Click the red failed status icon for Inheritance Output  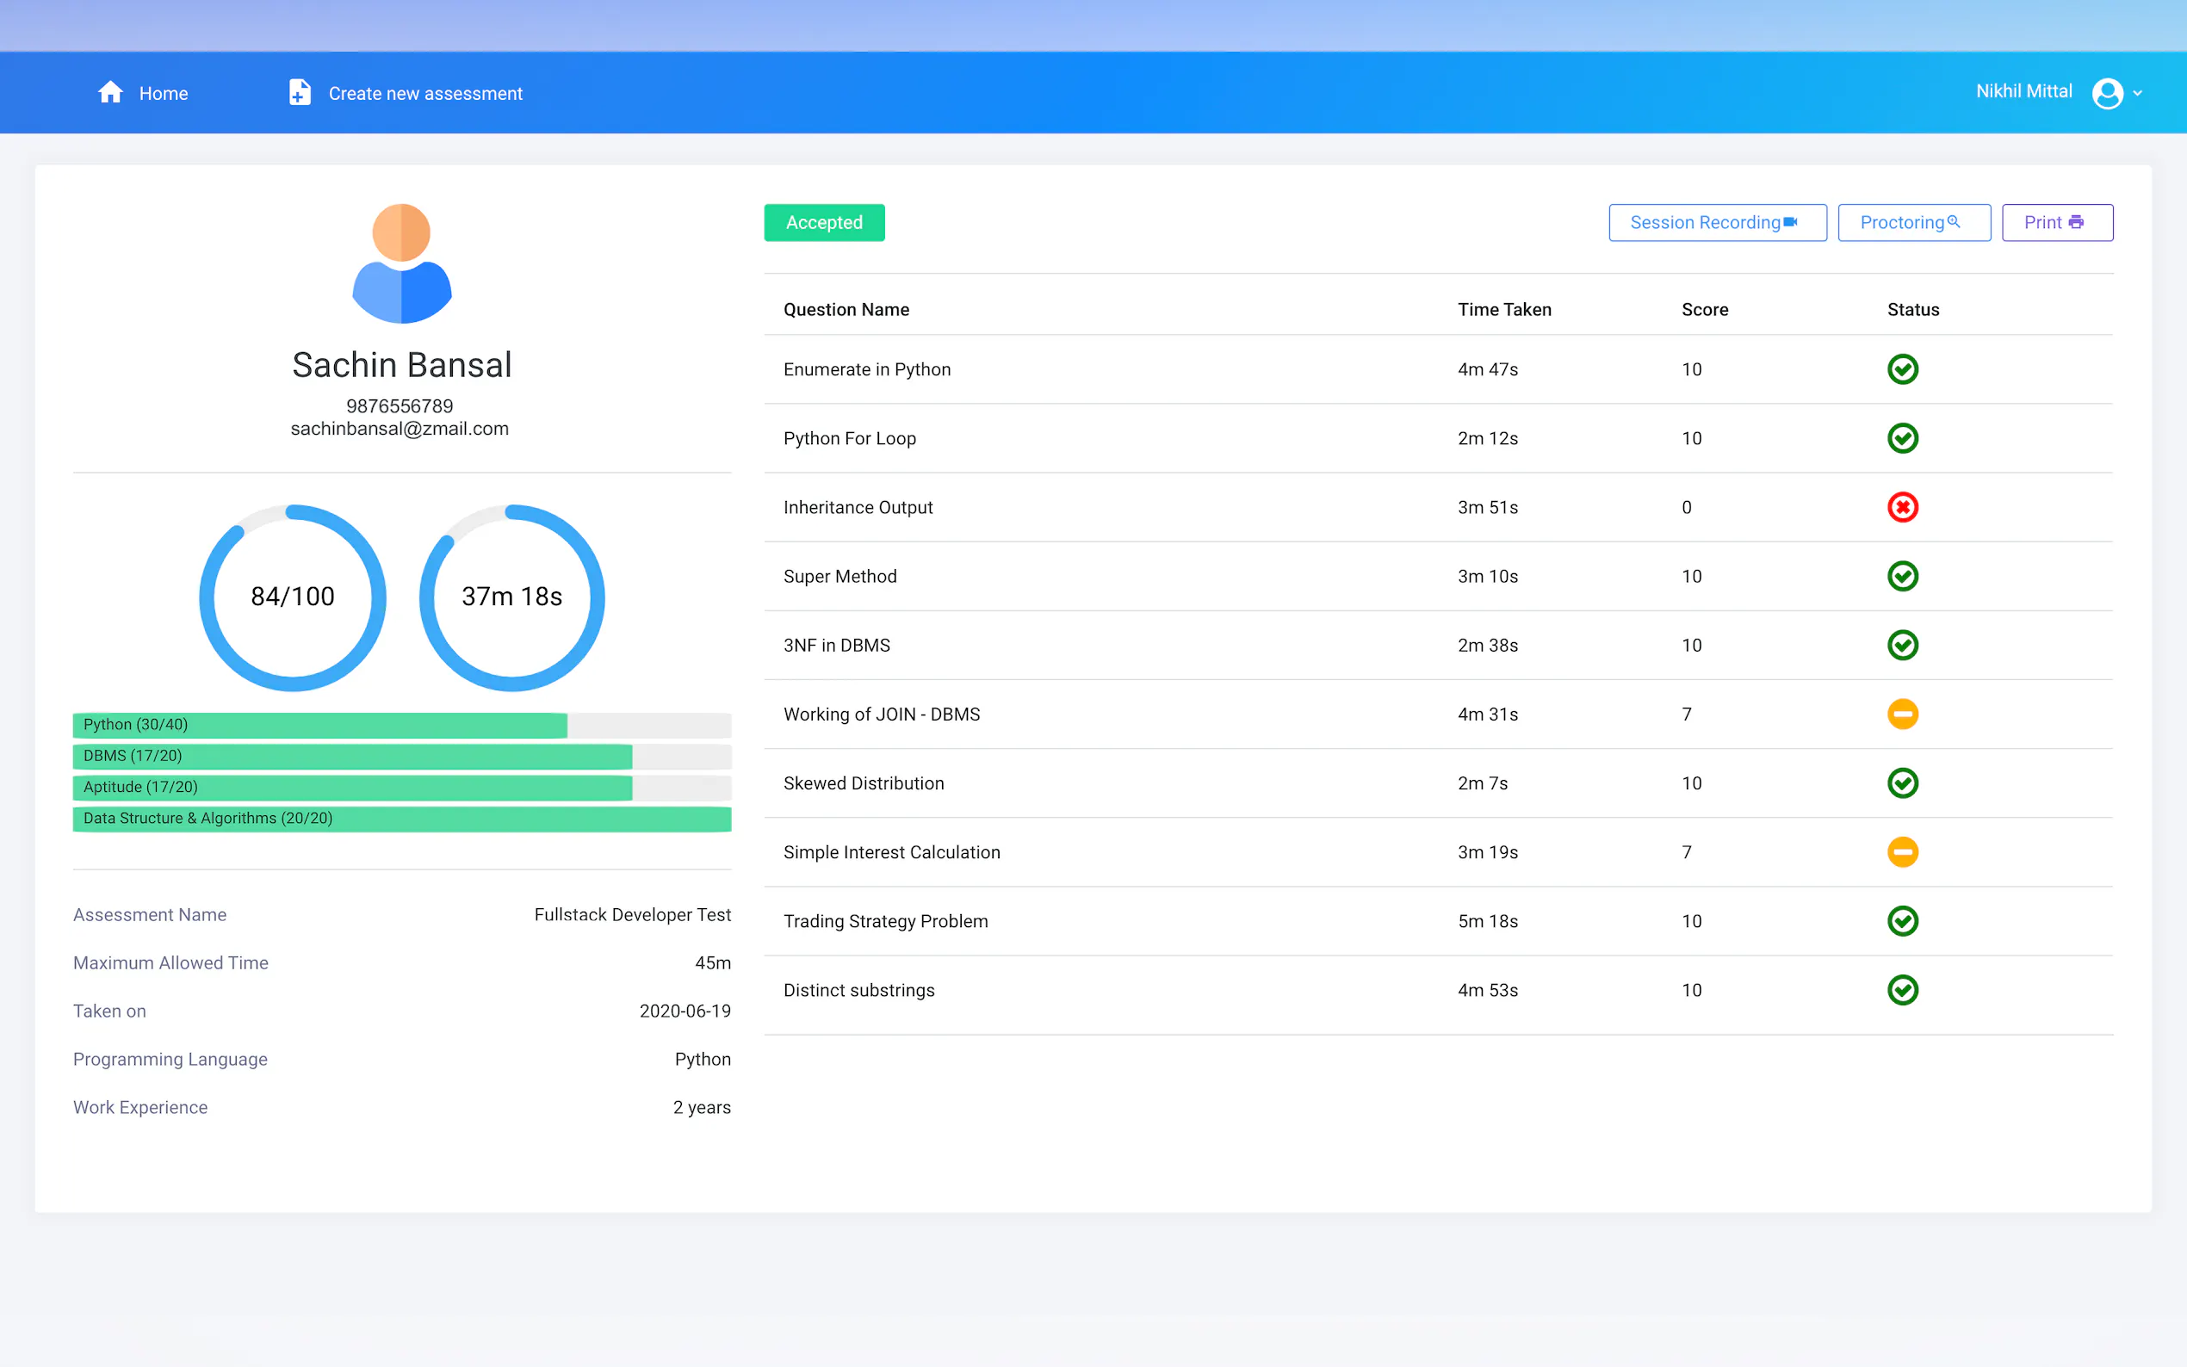pos(1902,507)
